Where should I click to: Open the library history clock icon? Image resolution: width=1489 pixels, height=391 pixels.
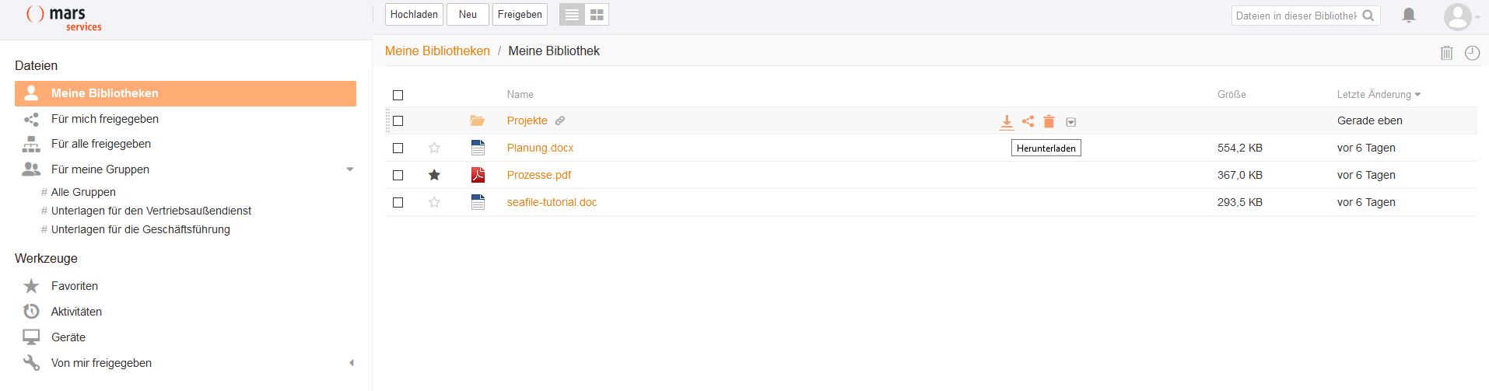click(x=1472, y=53)
